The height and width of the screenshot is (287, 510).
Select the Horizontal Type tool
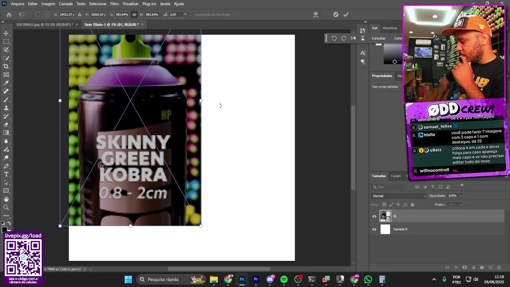(x=6, y=174)
